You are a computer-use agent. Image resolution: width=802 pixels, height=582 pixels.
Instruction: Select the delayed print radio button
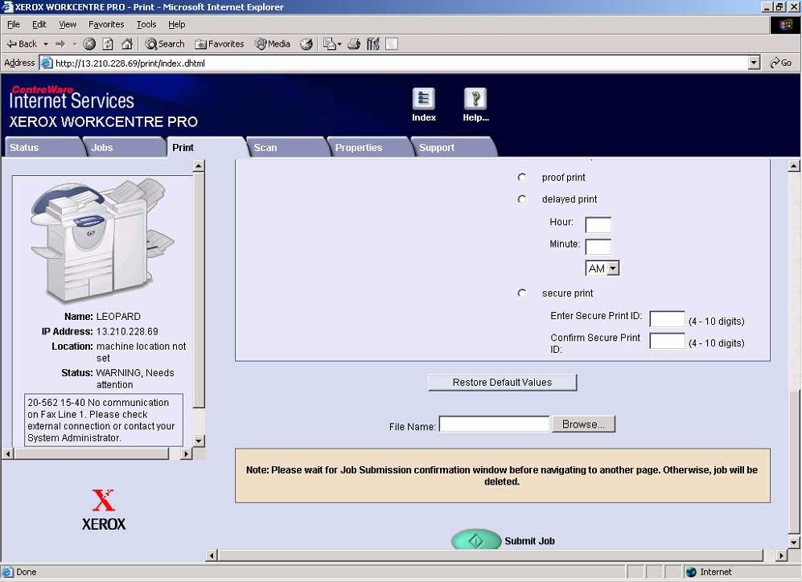522,199
